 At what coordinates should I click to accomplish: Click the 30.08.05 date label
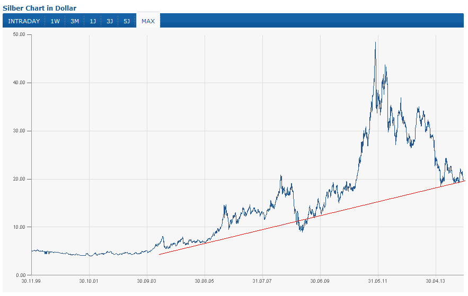click(205, 282)
